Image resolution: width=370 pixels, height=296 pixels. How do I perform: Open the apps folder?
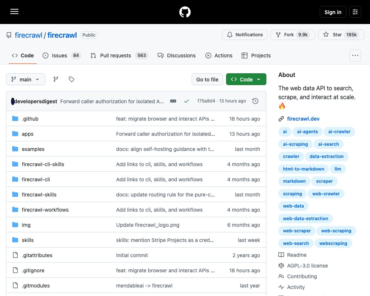pyautogui.click(x=28, y=134)
